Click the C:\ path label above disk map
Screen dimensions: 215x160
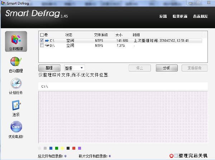(44, 86)
